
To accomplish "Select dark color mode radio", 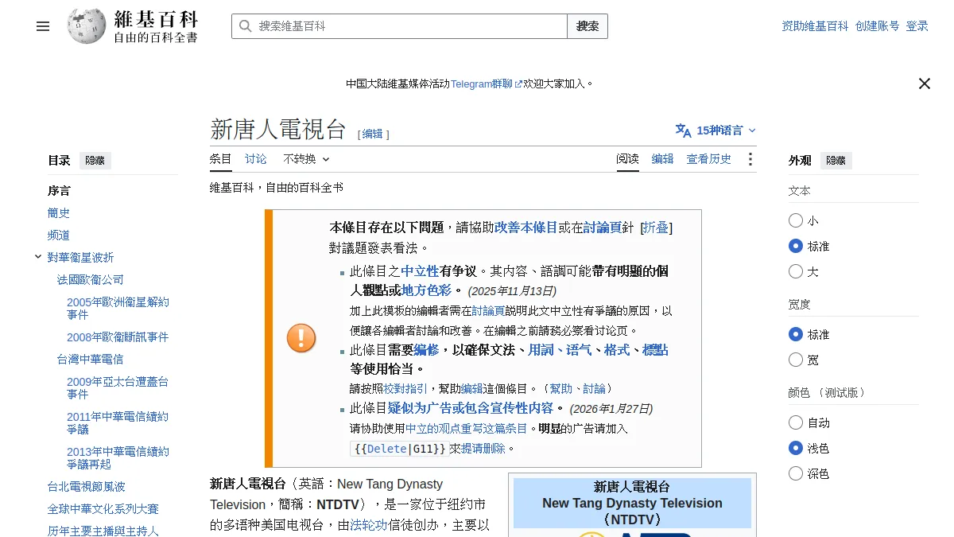I will (x=796, y=473).
